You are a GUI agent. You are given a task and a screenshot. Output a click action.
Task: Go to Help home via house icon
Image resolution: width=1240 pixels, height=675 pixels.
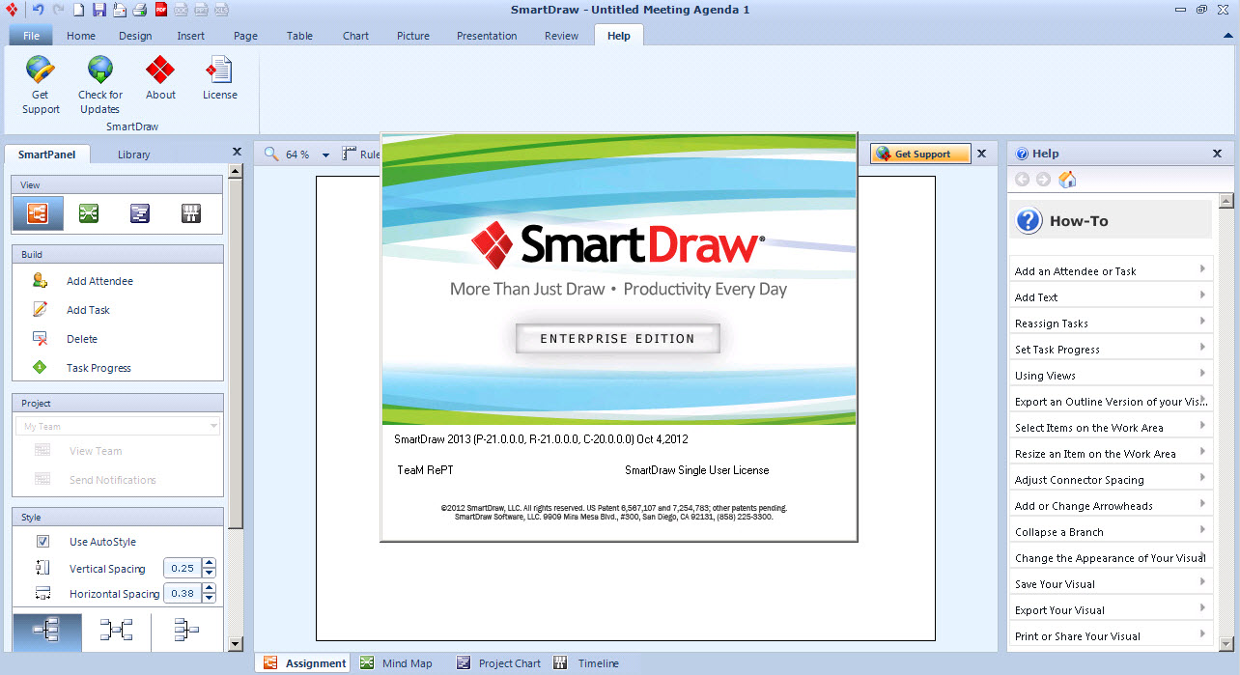1067,180
